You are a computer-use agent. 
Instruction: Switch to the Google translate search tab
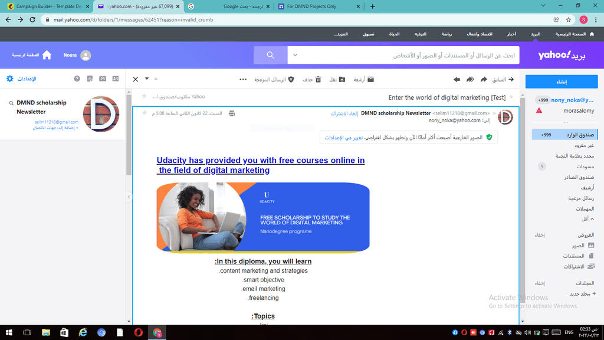click(x=228, y=6)
